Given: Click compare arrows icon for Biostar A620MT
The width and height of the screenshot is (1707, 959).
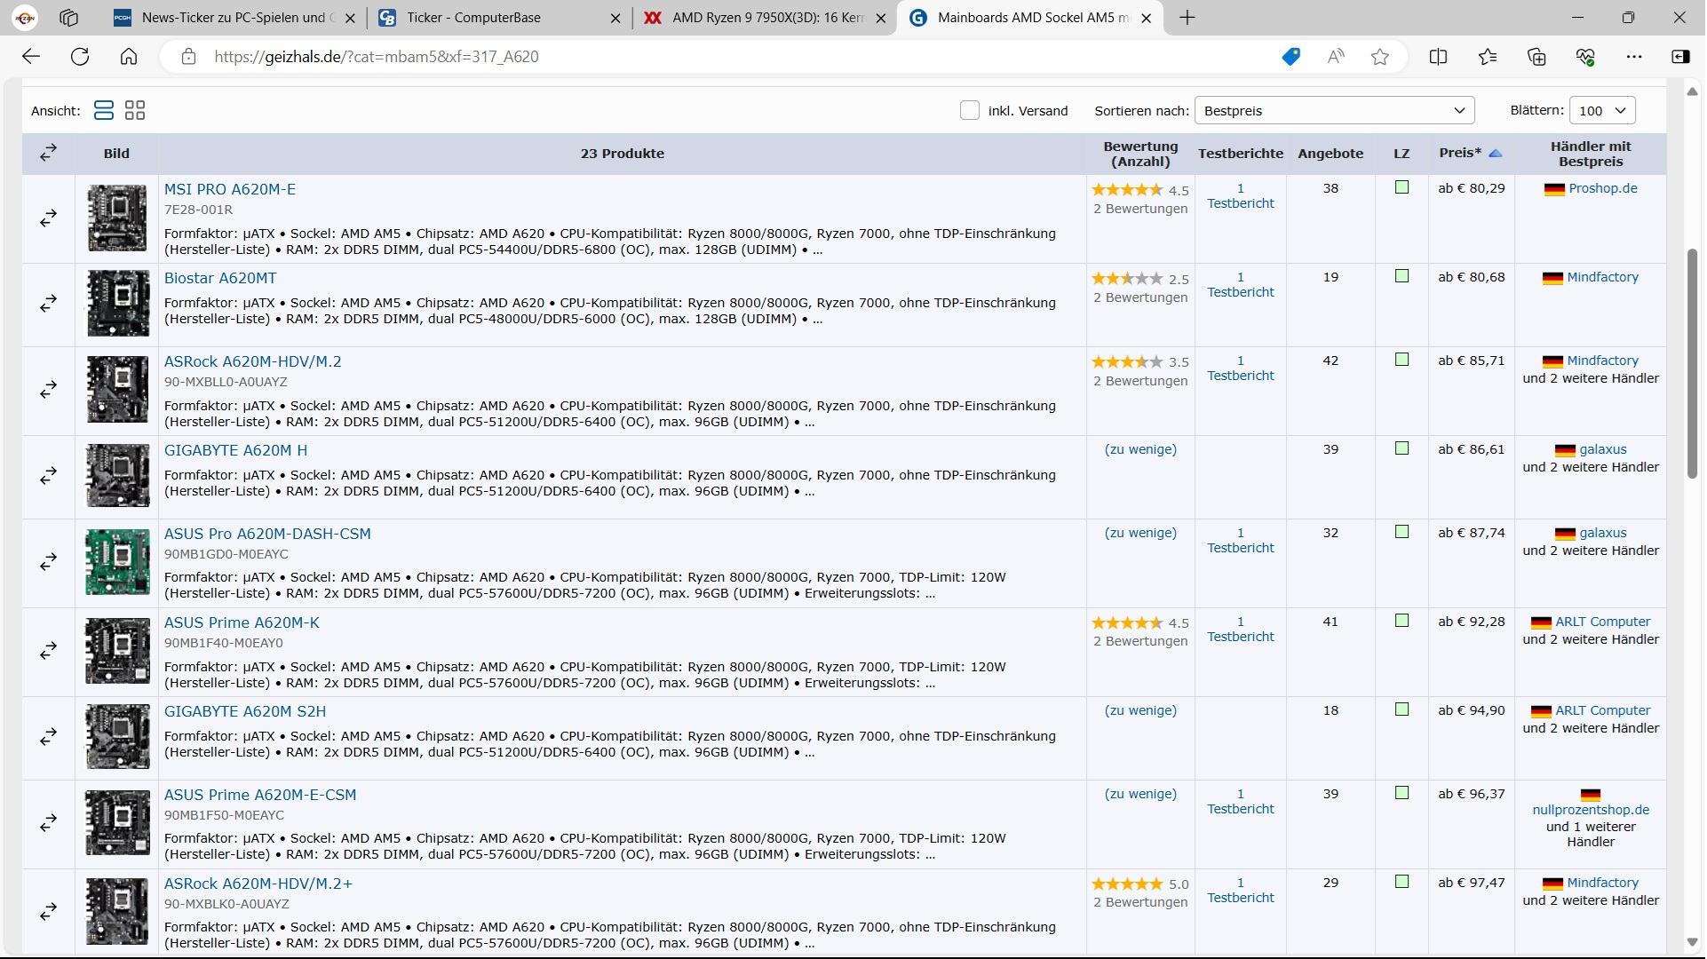Looking at the screenshot, I should click(x=49, y=304).
